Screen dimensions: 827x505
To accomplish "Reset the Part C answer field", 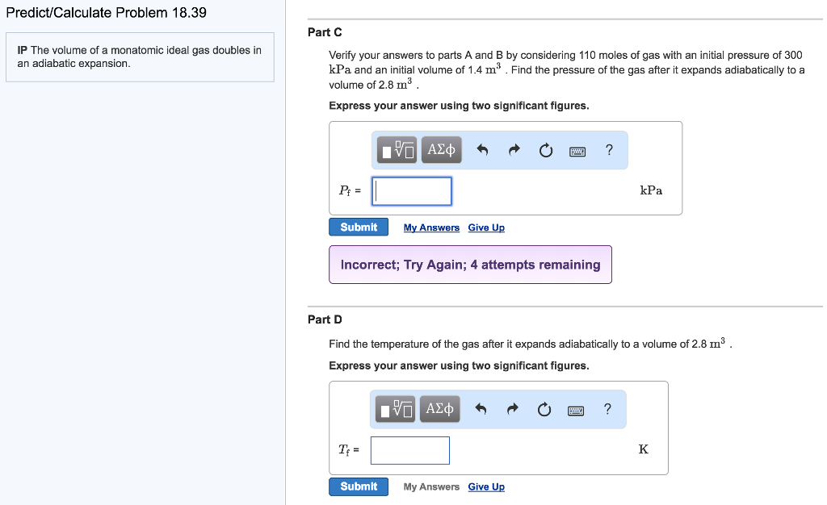I will [545, 149].
